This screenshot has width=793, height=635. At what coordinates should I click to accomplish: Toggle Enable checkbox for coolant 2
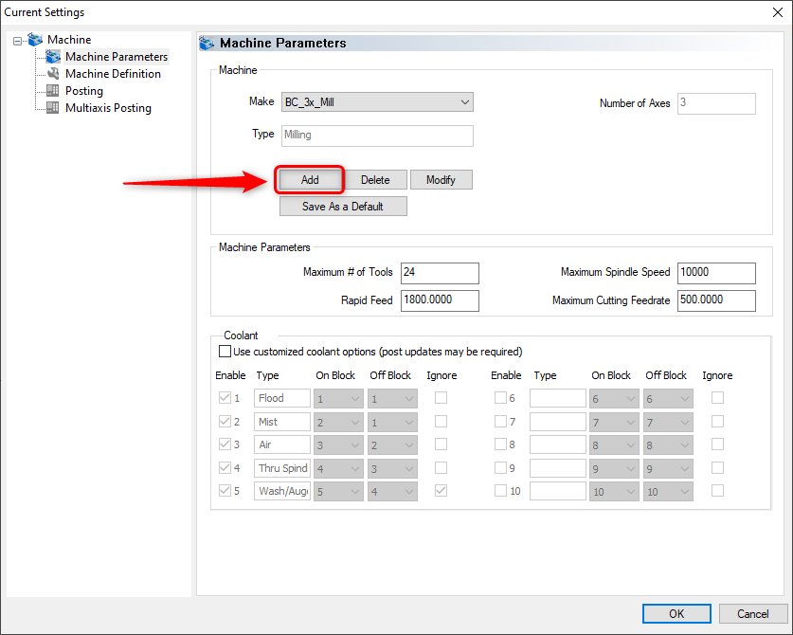pos(225,421)
